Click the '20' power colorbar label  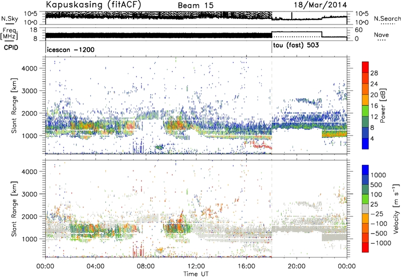point(374,95)
